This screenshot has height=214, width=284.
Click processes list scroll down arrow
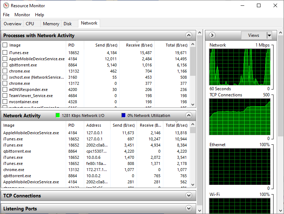pyautogui.click(x=193, y=105)
